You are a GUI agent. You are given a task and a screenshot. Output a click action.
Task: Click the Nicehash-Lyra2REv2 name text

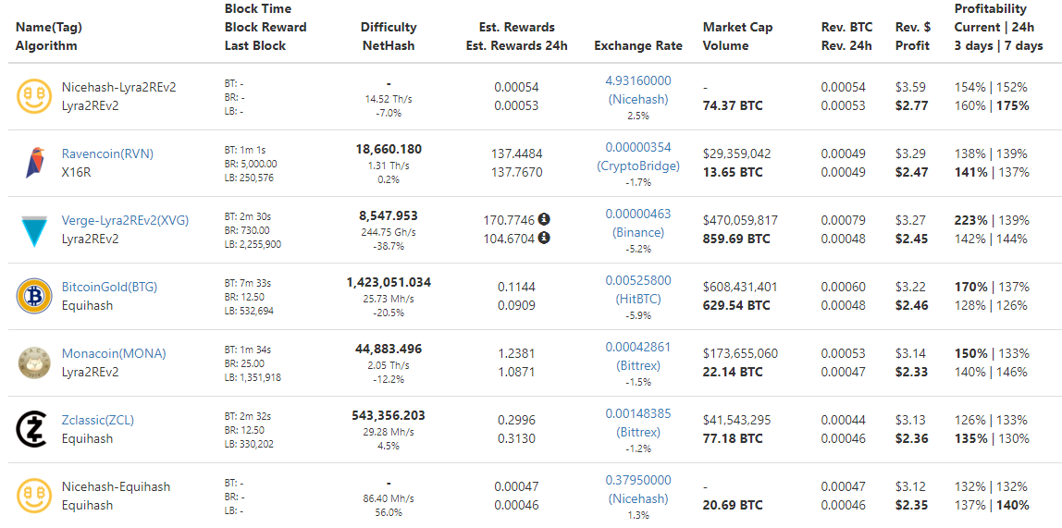pyautogui.click(x=120, y=87)
